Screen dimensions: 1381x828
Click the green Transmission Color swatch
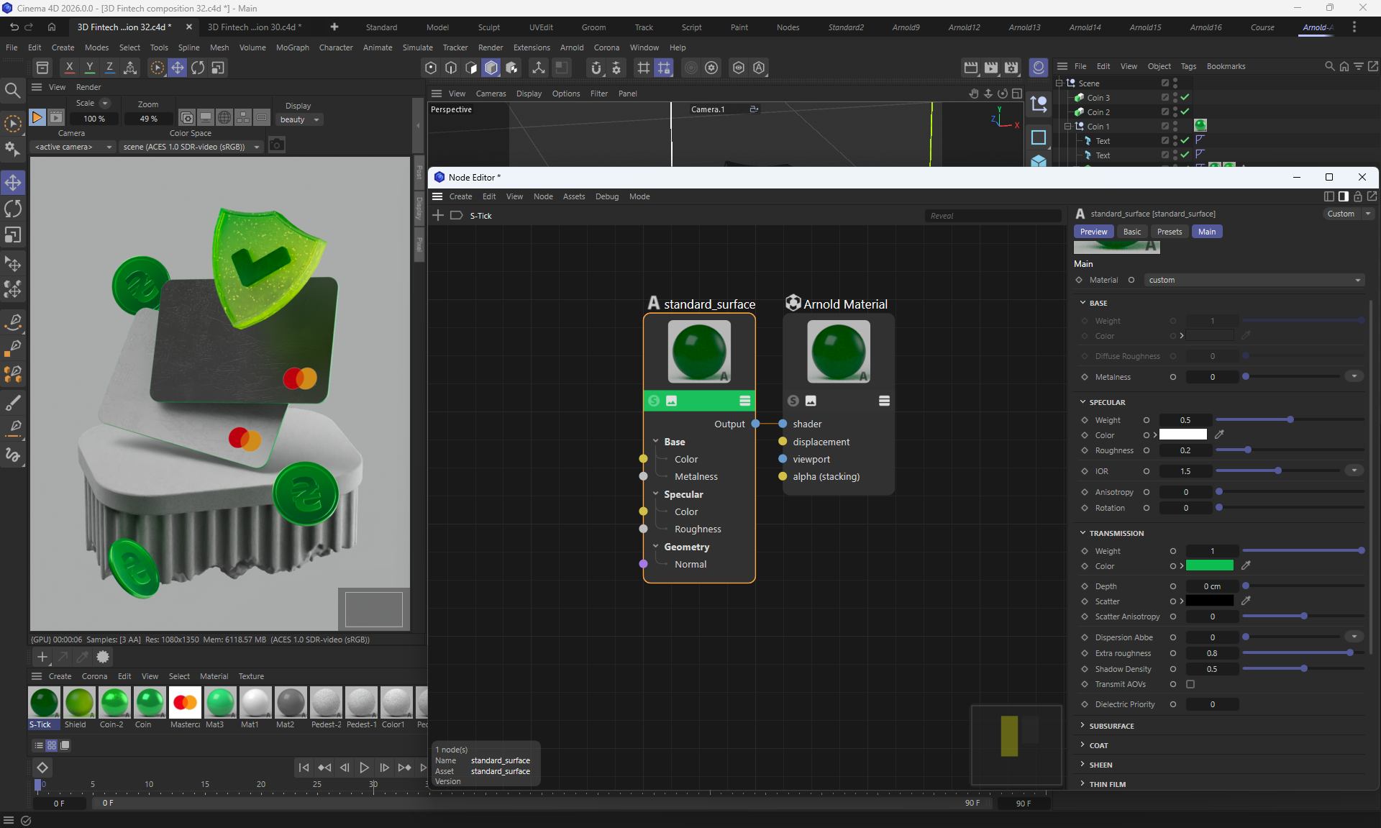pyautogui.click(x=1209, y=566)
